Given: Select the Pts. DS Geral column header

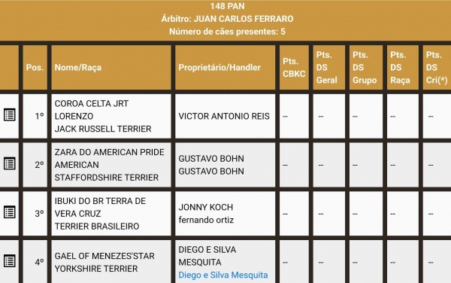Looking at the screenshot, I should coord(328,68).
